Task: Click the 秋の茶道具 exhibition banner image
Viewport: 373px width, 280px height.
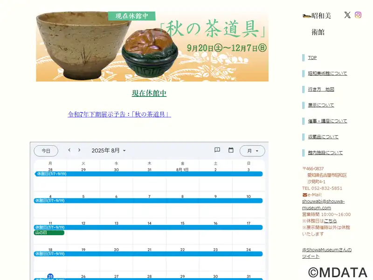Action: [152, 46]
